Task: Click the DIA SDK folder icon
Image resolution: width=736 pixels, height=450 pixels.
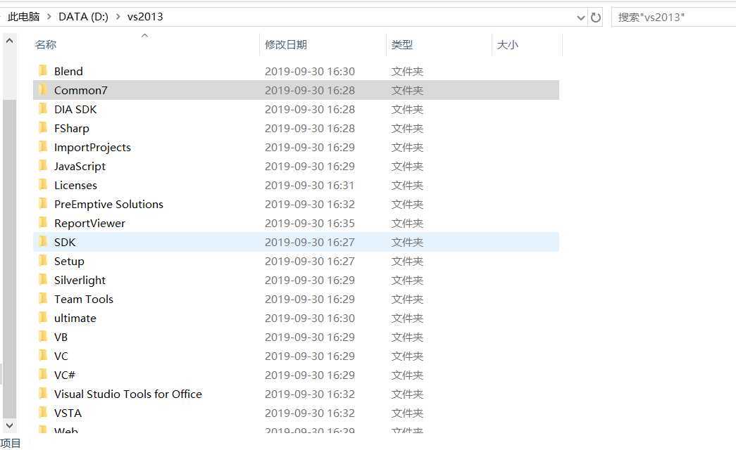Action: pyautogui.click(x=43, y=109)
